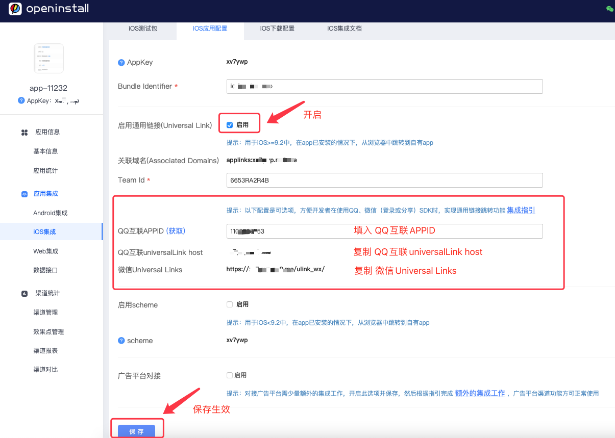The image size is (615, 438).
Task: Open the WeChat contact icon at top right
Action: click(609, 9)
